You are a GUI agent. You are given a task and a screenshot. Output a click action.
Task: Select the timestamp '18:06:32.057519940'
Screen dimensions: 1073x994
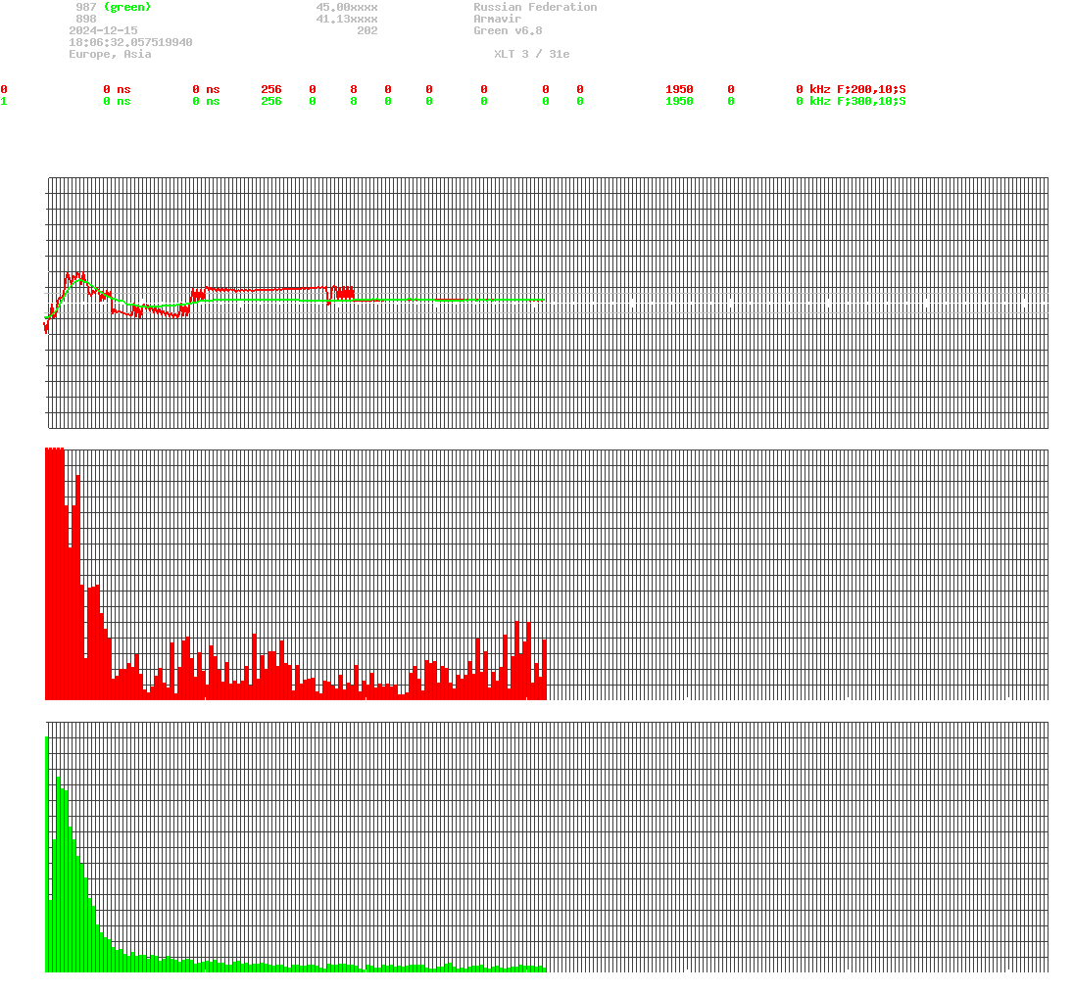click(130, 42)
